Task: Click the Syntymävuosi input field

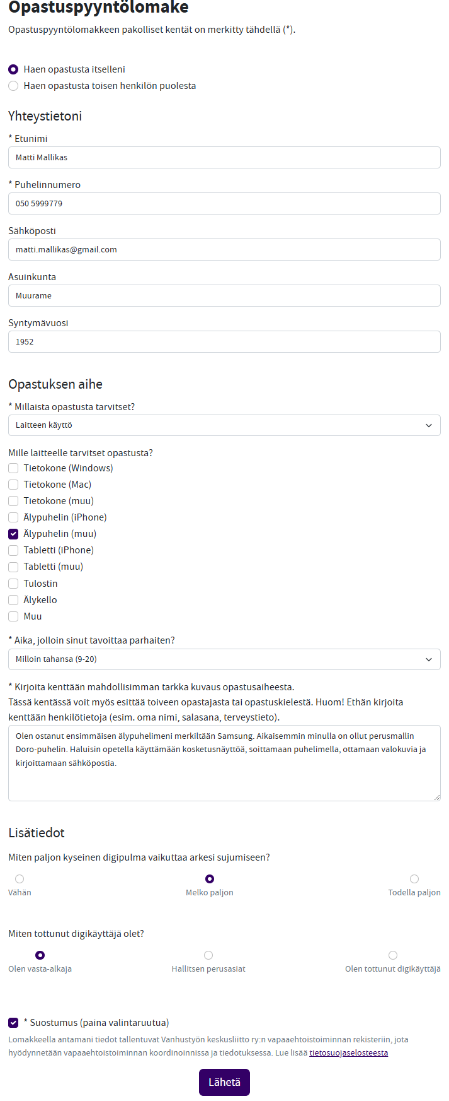Action: coord(224,342)
